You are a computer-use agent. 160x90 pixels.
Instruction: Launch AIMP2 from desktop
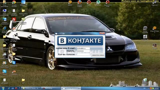click(x=70, y=3)
